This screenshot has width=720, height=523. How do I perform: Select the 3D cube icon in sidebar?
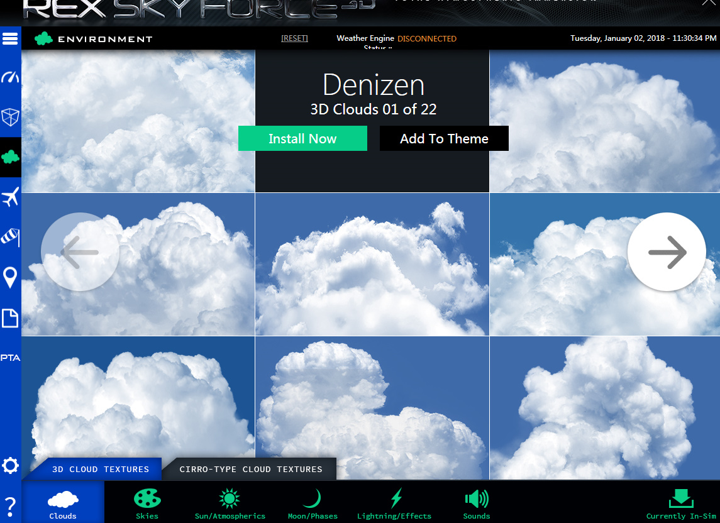tap(10, 117)
